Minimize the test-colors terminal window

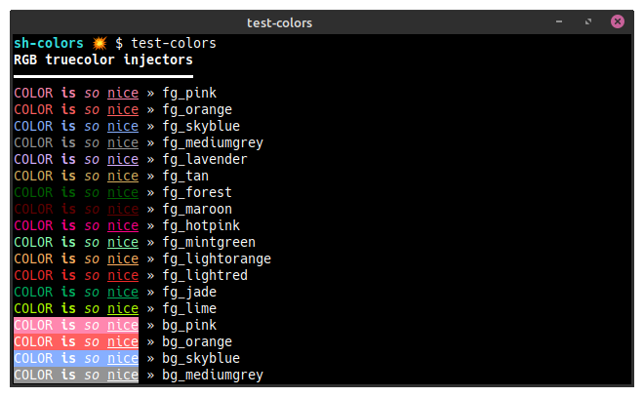pos(559,21)
